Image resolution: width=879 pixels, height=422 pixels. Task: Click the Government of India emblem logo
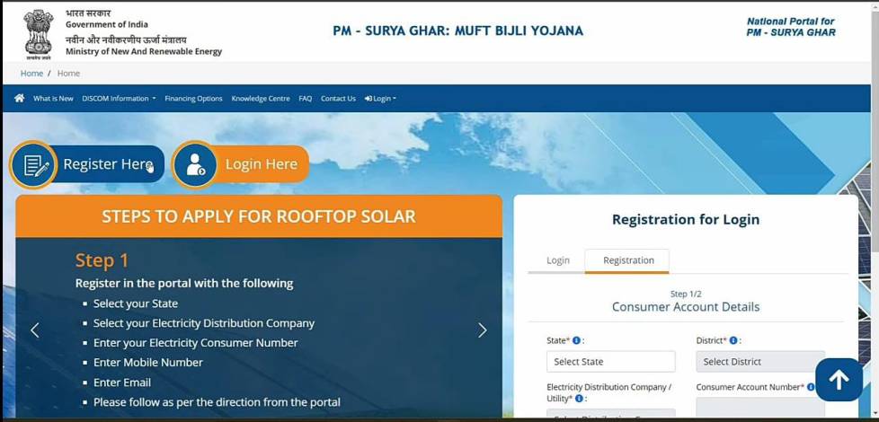pyautogui.click(x=38, y=33)
